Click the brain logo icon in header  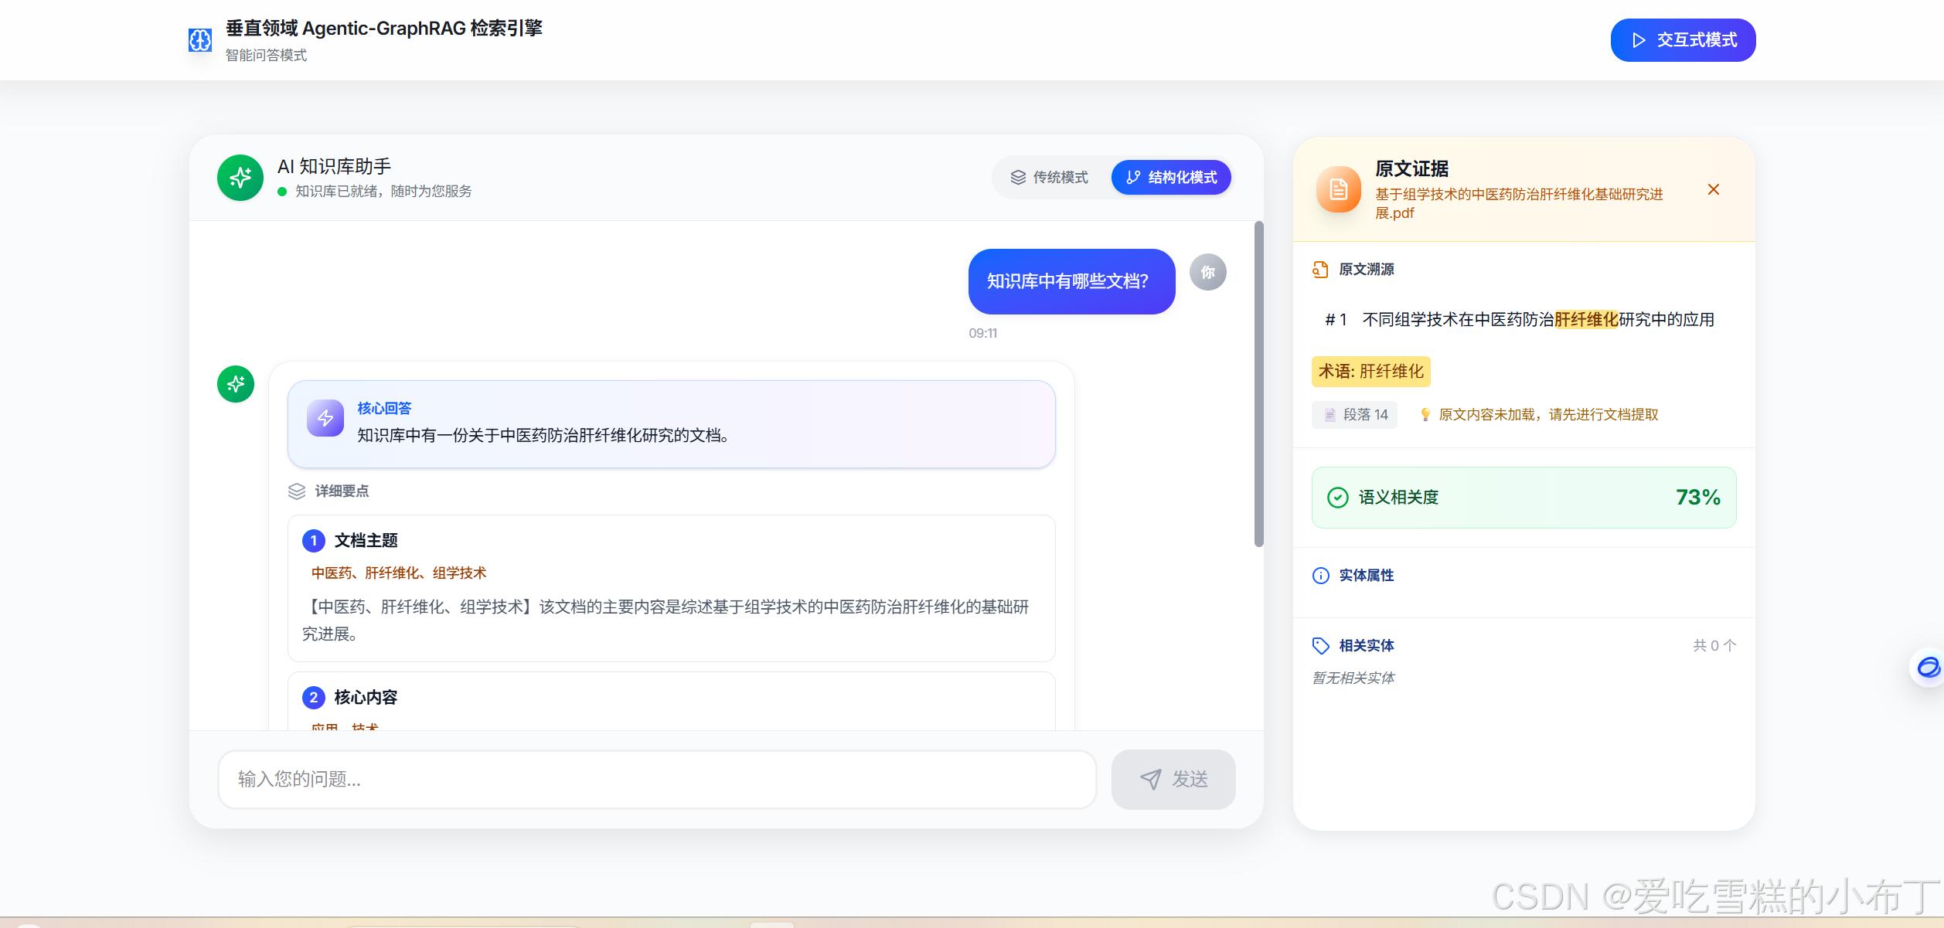point(200,40)
